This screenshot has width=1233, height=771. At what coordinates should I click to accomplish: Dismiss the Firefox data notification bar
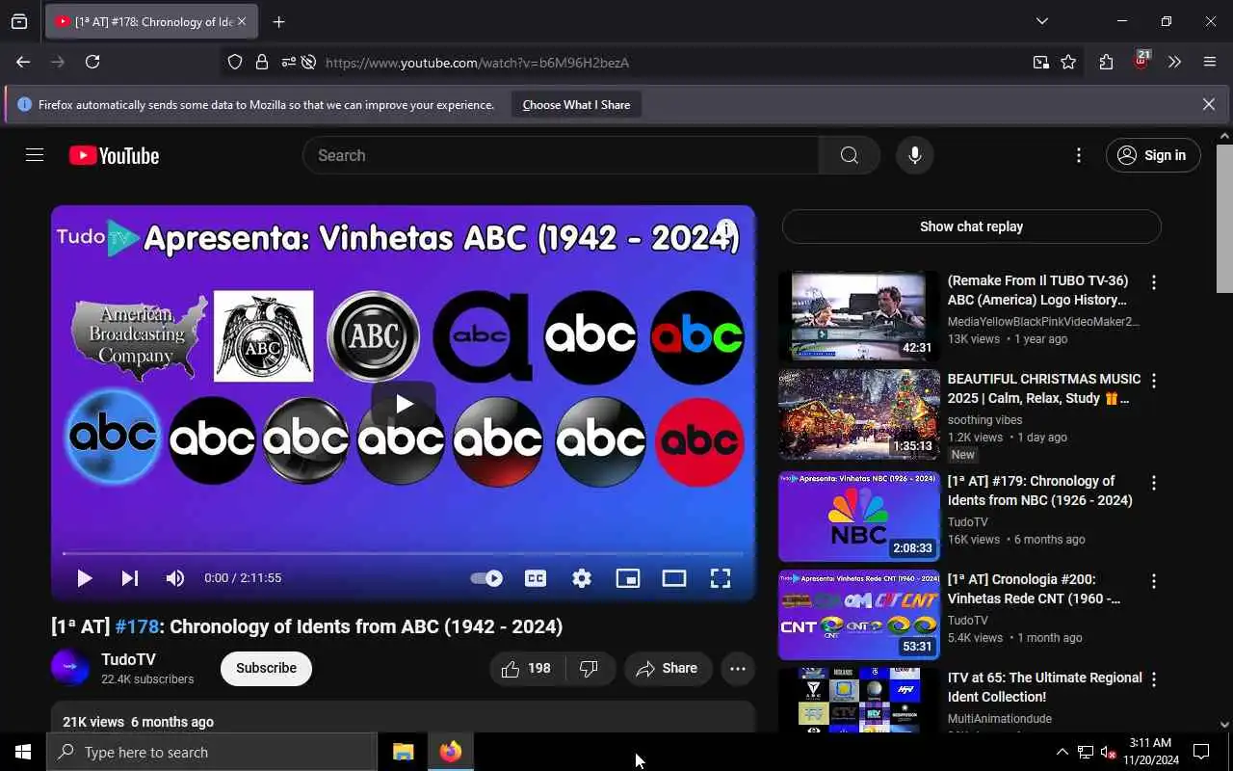point(1208,104)
